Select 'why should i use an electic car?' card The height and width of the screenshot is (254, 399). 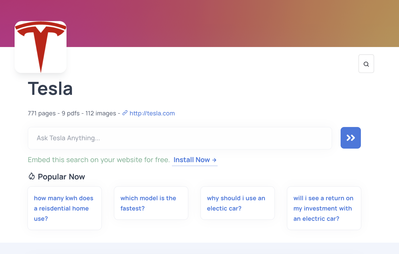pos(238,203)
